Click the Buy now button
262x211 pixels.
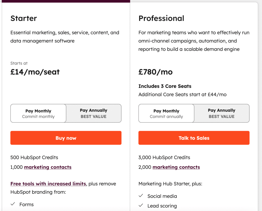(66, 138)
